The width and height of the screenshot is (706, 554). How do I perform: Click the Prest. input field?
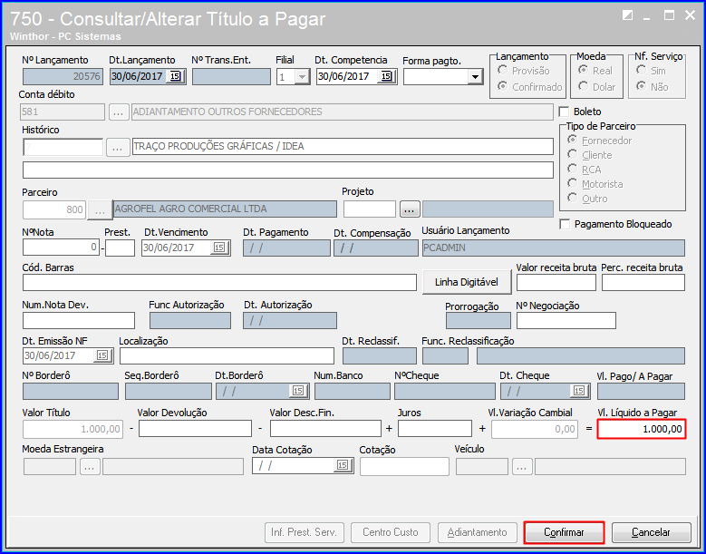click(x=120, y=248)
